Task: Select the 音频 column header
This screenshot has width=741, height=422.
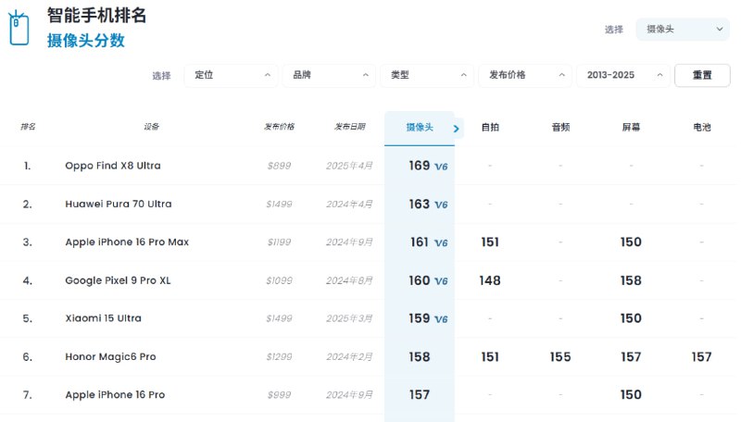Action: pyautogui.click(x=560, y=128)
